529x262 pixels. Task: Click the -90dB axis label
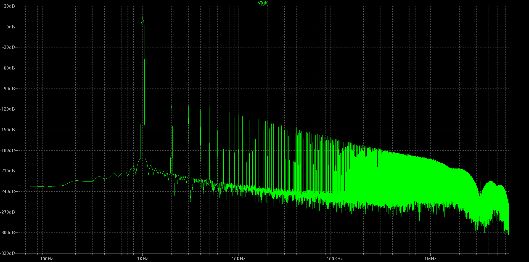tap(9, 89)
